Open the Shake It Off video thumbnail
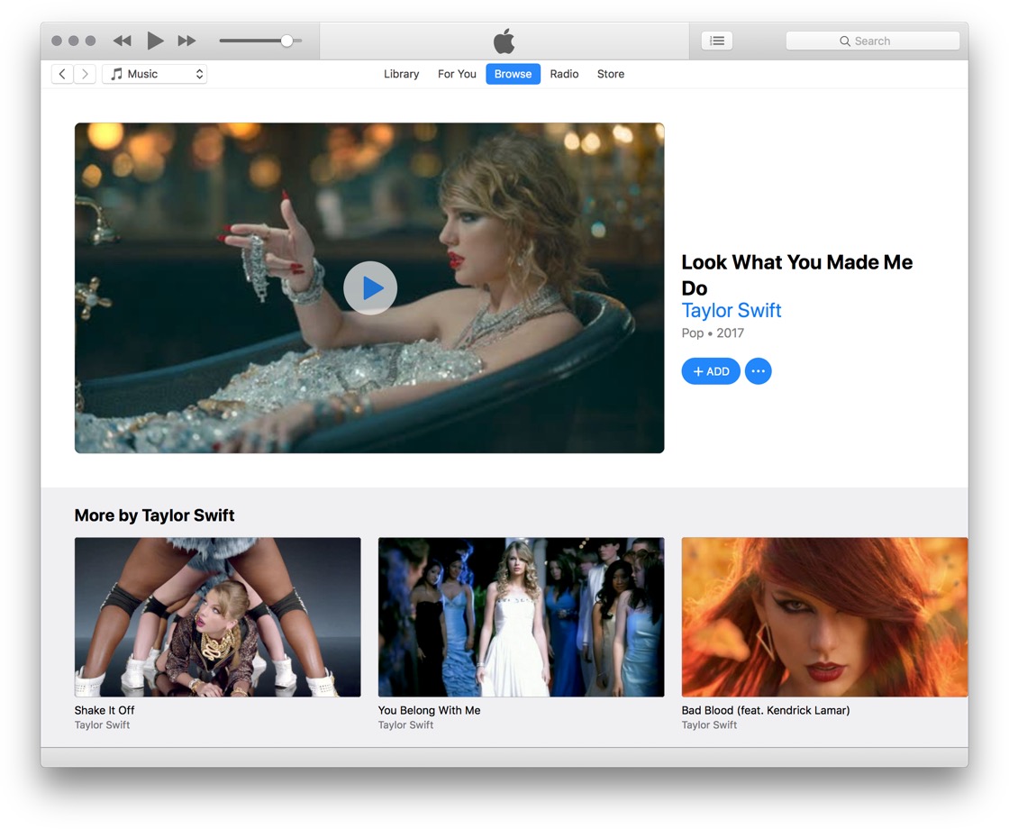This screenshot has height=829, width=1009. 217,617
